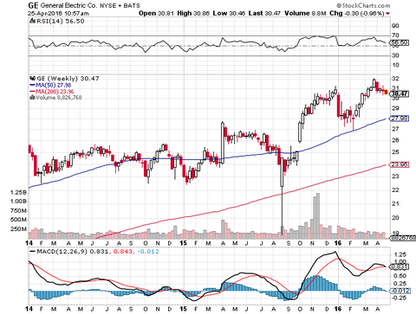Click the Volume 8.8M header value

(x=305, y=13)
